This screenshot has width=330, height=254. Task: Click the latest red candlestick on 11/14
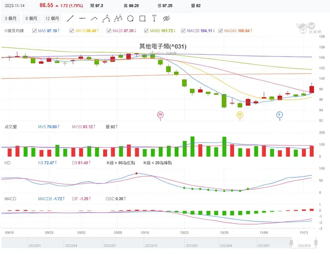pos(312,89)
